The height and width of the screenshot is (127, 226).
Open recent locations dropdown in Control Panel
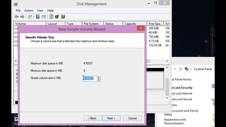point(175,69)
